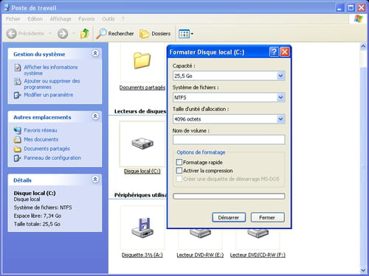Enable the Activer la compression checkbox
This screenshot has height=276, width=369.
(179, 171)
